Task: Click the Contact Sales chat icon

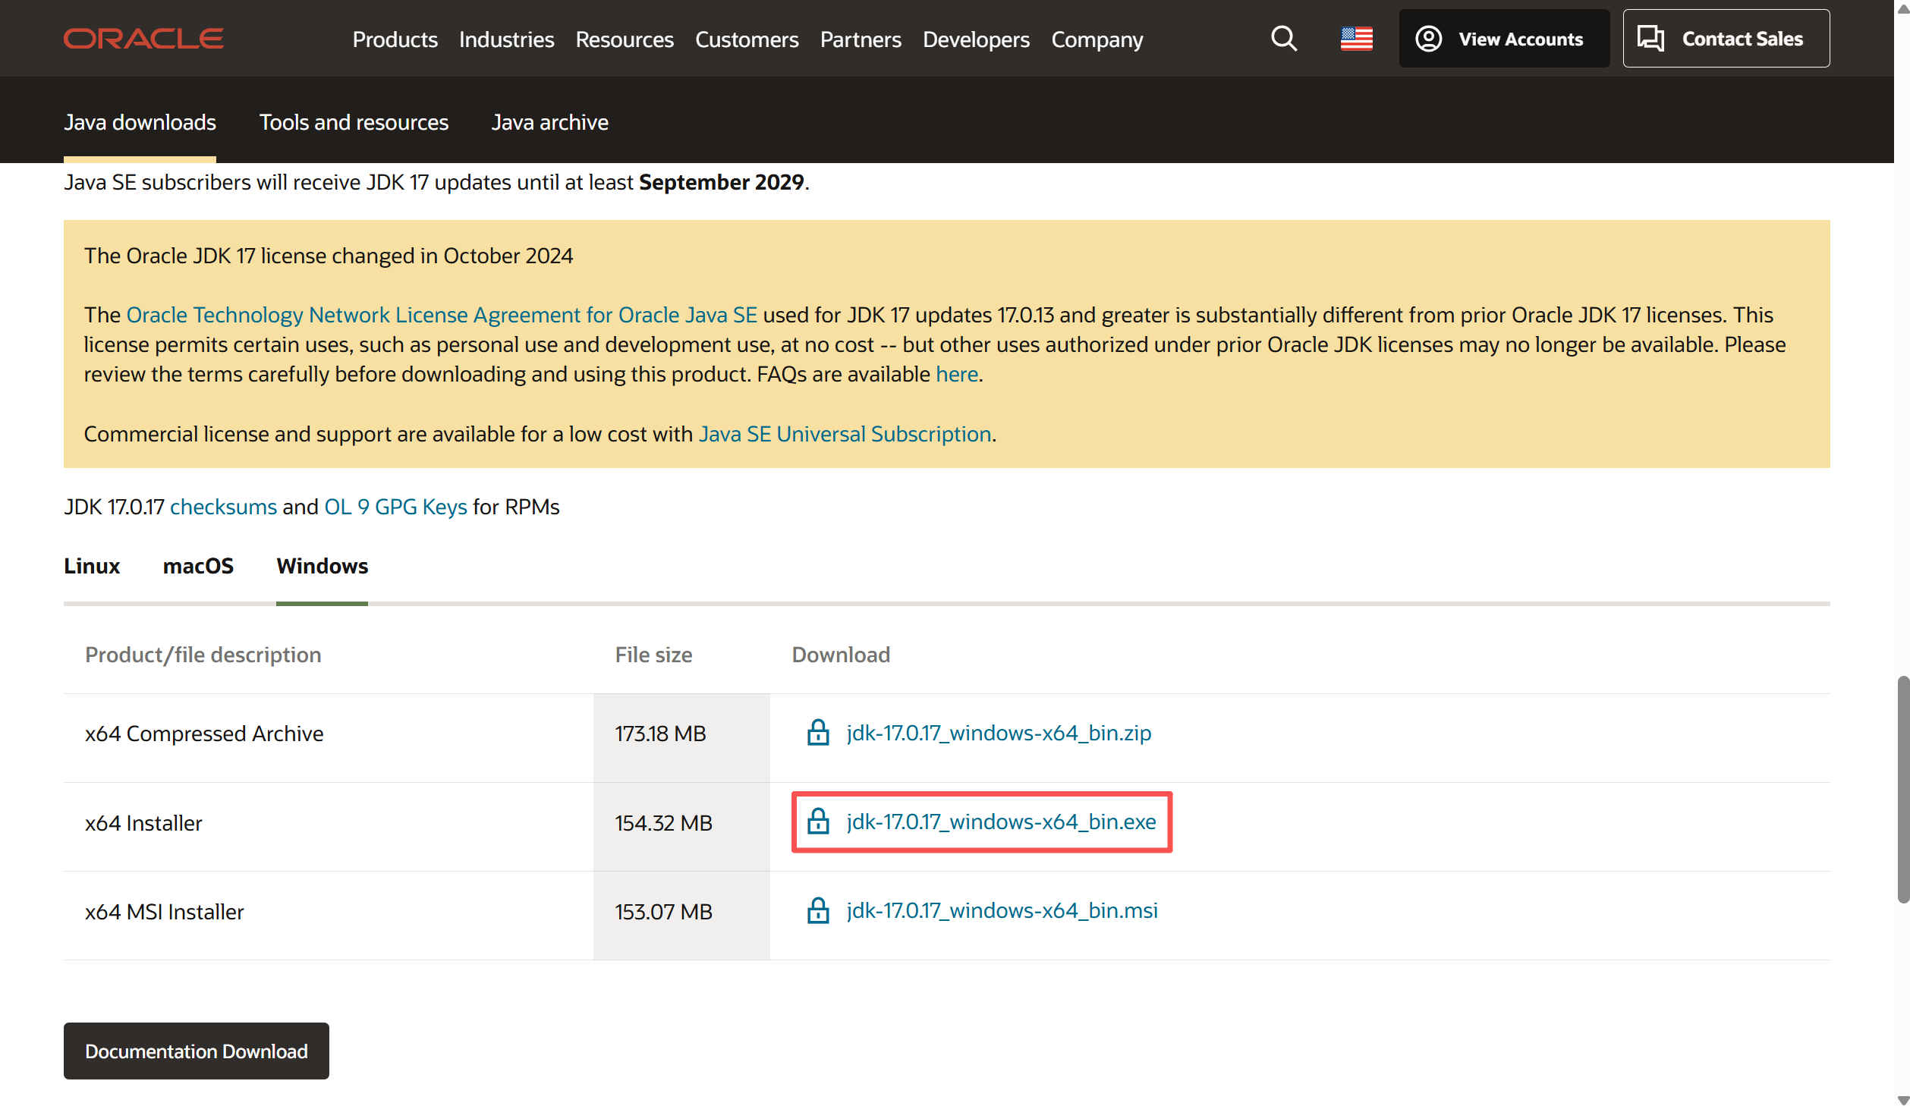Action: point(1650,39)
